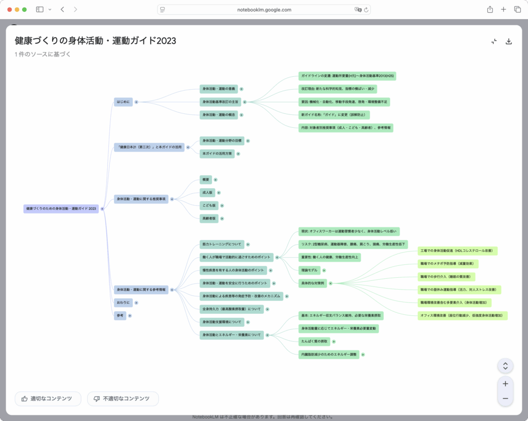Click the 適切なコンテンツ thumbs up button
Image resolution: width=528 pixels, height=421 pixels.
point(48,398)
